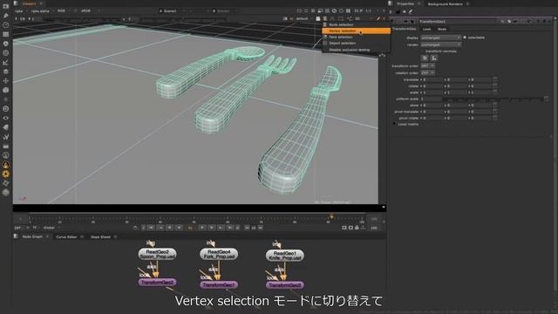Toggle the selectable checkbox
Screen dimensions: 558x314
point(465,38)
